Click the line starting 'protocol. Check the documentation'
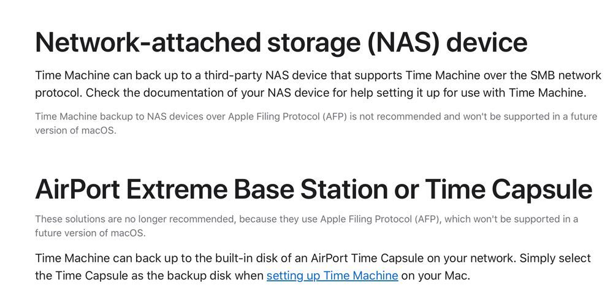 pos(311,93)
